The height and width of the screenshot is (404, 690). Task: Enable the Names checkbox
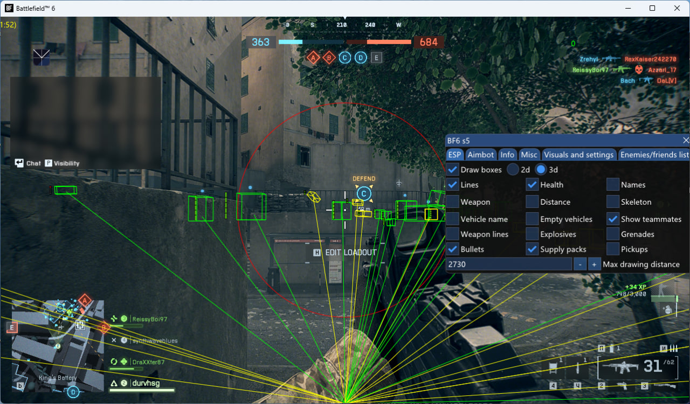point(613,185)
